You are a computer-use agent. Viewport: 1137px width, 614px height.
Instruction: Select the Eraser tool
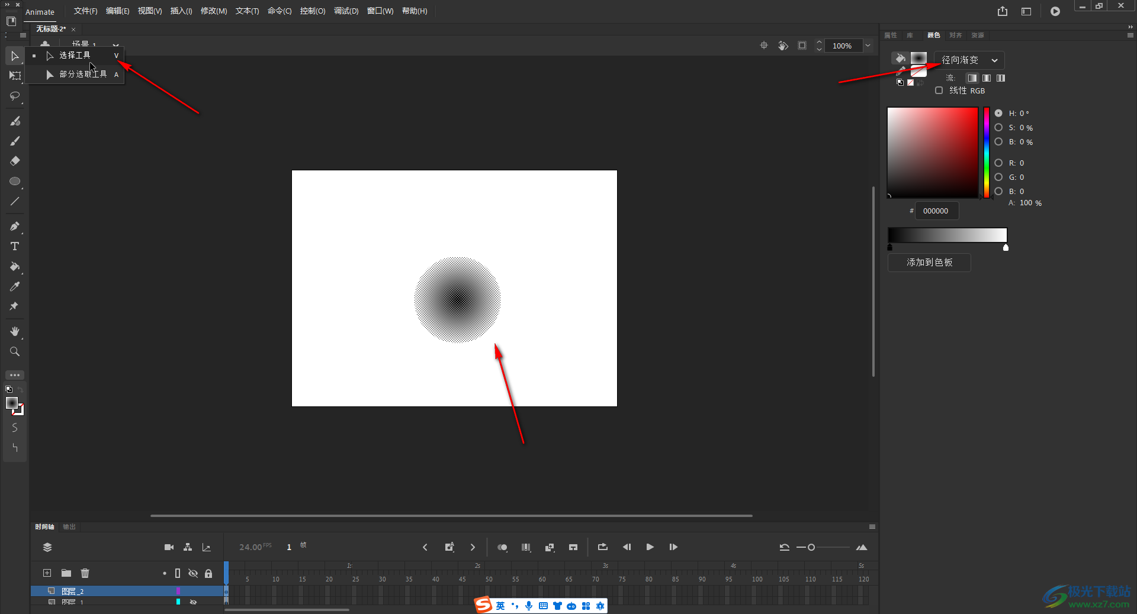[15, 161]
